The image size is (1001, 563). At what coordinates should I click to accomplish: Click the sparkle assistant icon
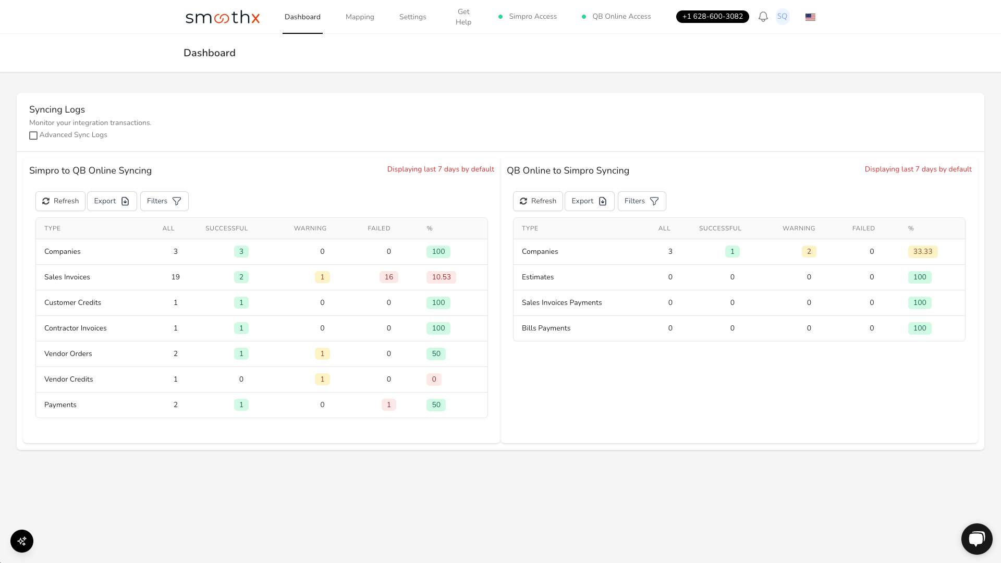22,541
